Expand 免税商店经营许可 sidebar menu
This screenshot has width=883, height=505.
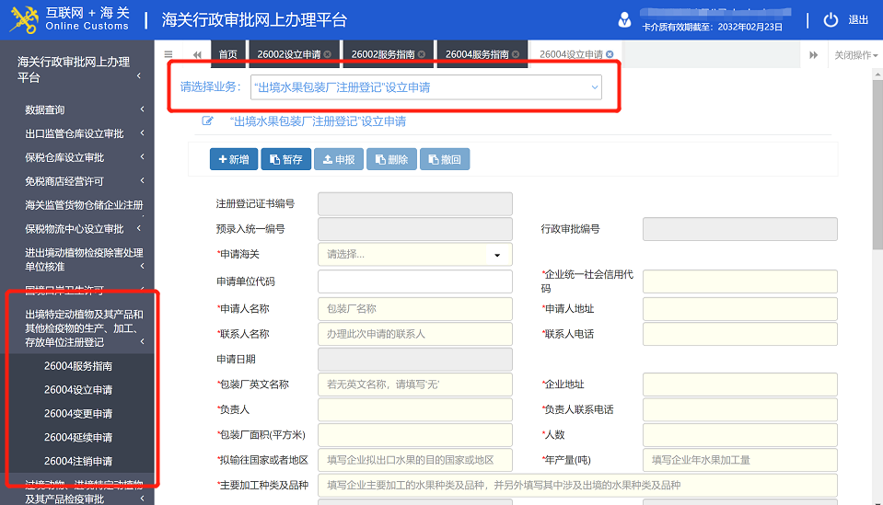pyautogui.click(x=77, y=181)
